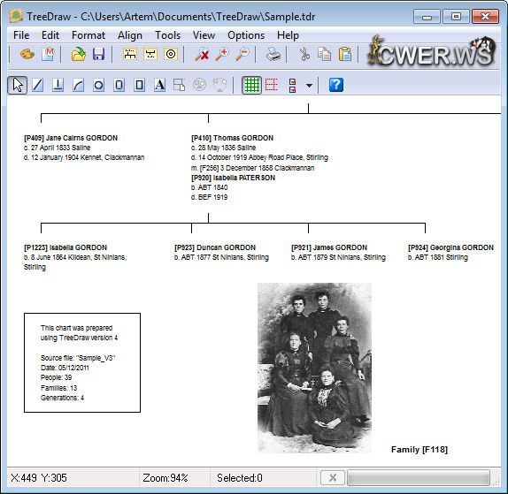Zoom in with the plus magnifier
Image resolution: width=508 pixels, height=494 pixels.
tap(222, 54)
